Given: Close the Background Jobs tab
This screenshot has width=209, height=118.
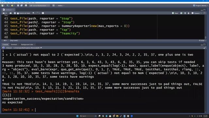Looking at the screenshot, I should [x=34, y=45].
